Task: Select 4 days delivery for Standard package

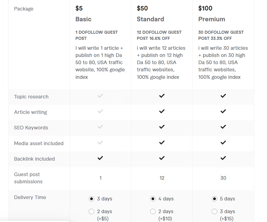Action: click(x=153, y=199)
